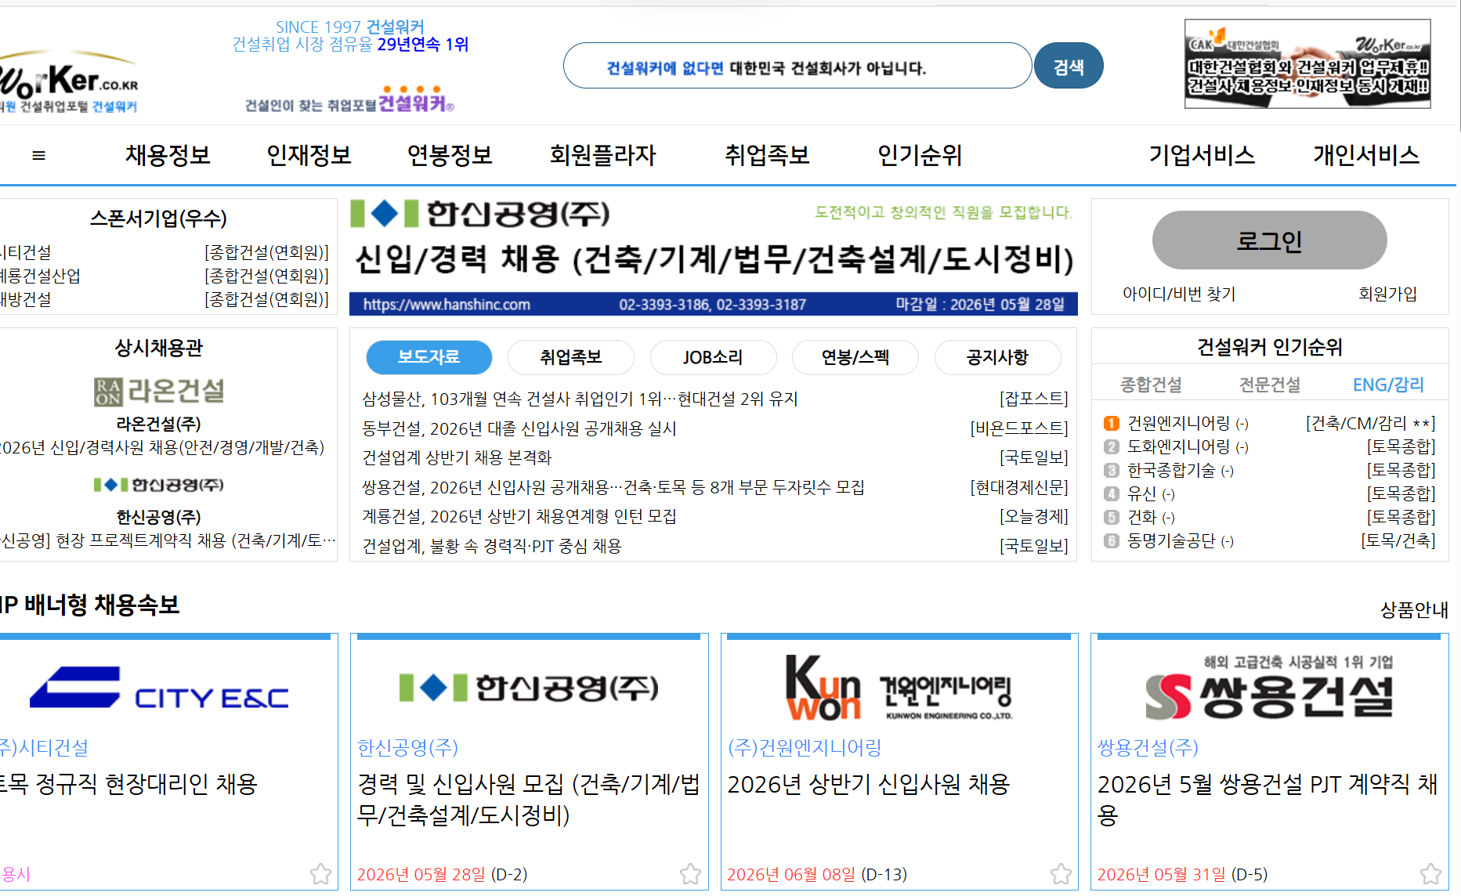1461x896 pixels.
Task: Click the 로그인 button
Action: (1269, 240)
